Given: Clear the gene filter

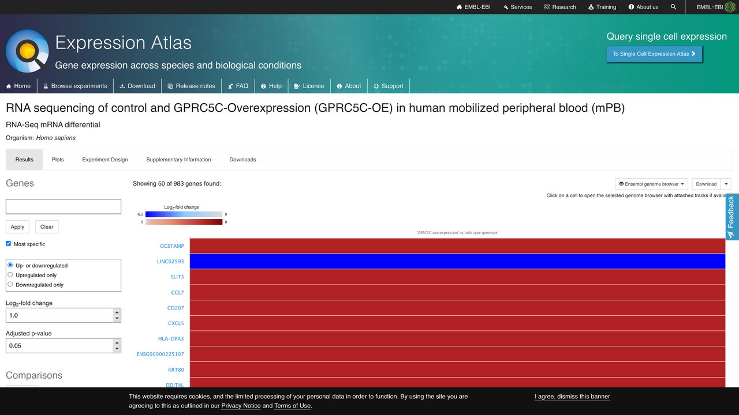Looking at the screenshot, I should tap(47, 227).
